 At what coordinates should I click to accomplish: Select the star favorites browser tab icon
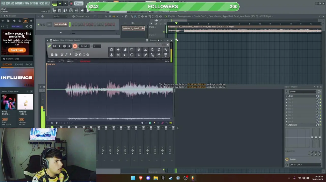click(x=31, y=21)
